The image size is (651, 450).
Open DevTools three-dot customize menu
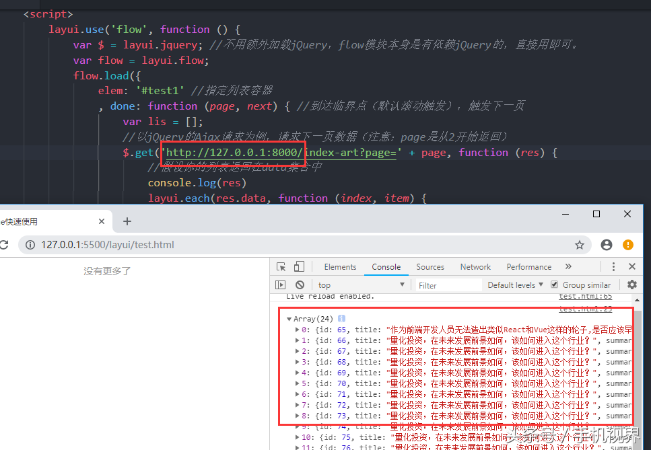click(x=613, y=267)
